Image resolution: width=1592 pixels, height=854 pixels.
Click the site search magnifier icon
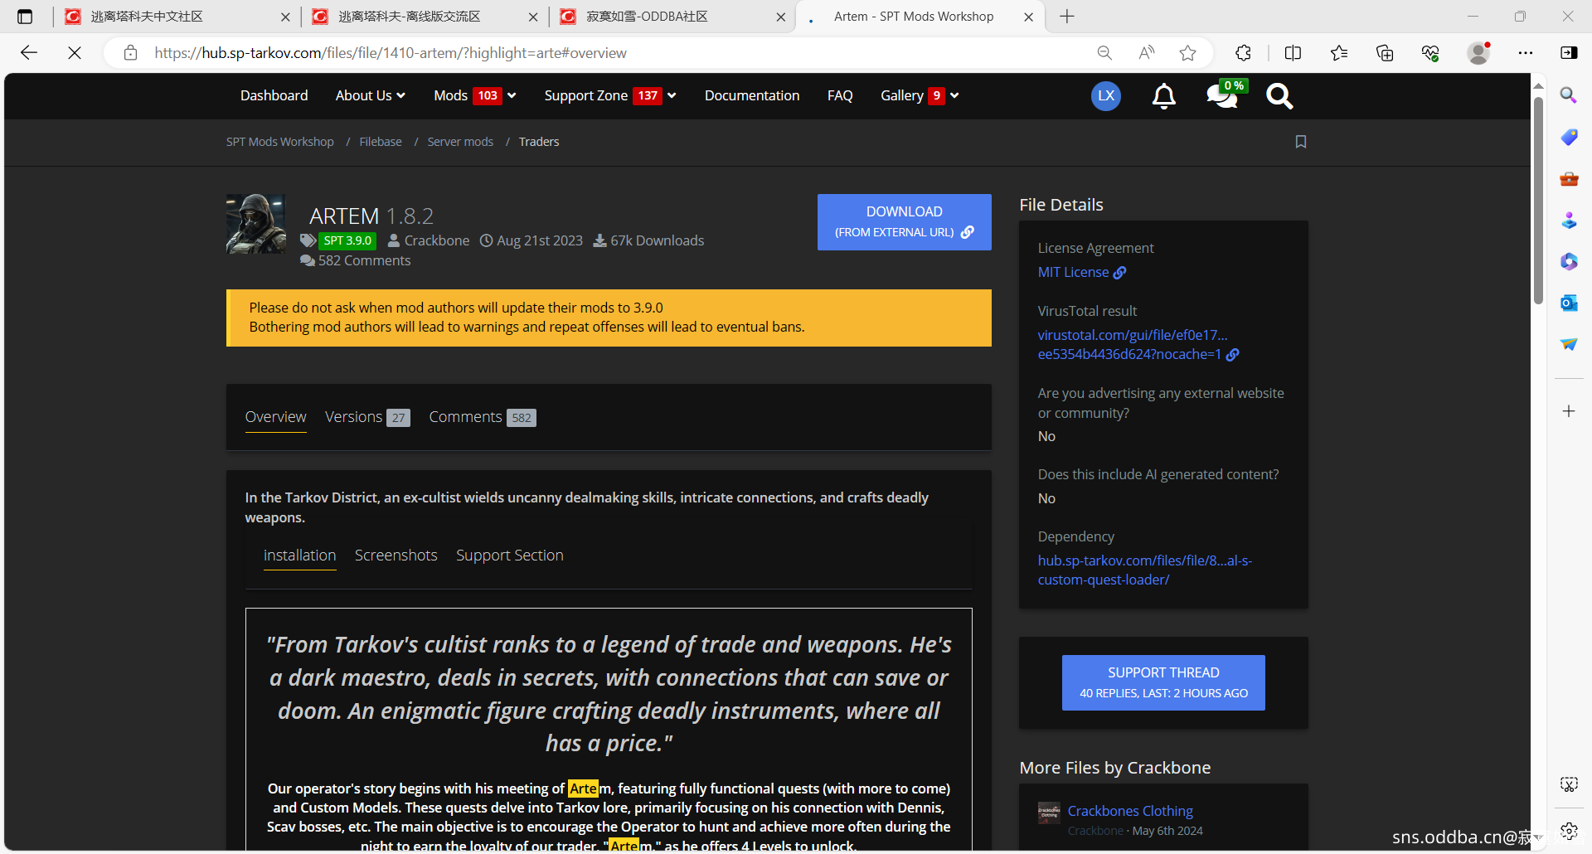pos(1279,96)
